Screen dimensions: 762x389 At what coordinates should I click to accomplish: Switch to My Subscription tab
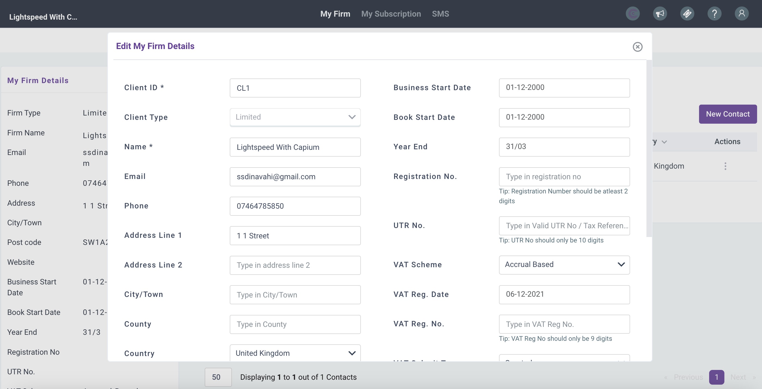(x=391, y=14)
